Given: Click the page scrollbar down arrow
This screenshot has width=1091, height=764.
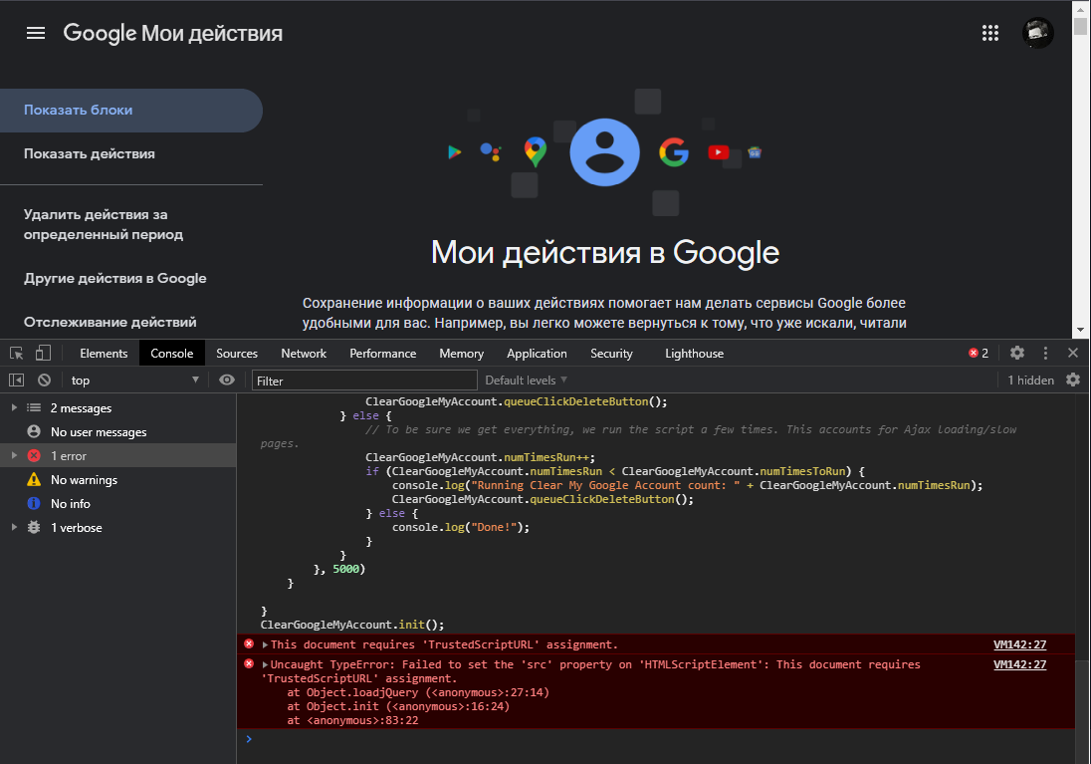Looking at the screenshot, I should click(1080, 330).
